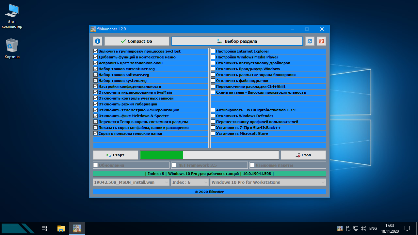418x235 pixels.
Task: Open Task View from the taskbar
Action: click(x=45, y=228)
